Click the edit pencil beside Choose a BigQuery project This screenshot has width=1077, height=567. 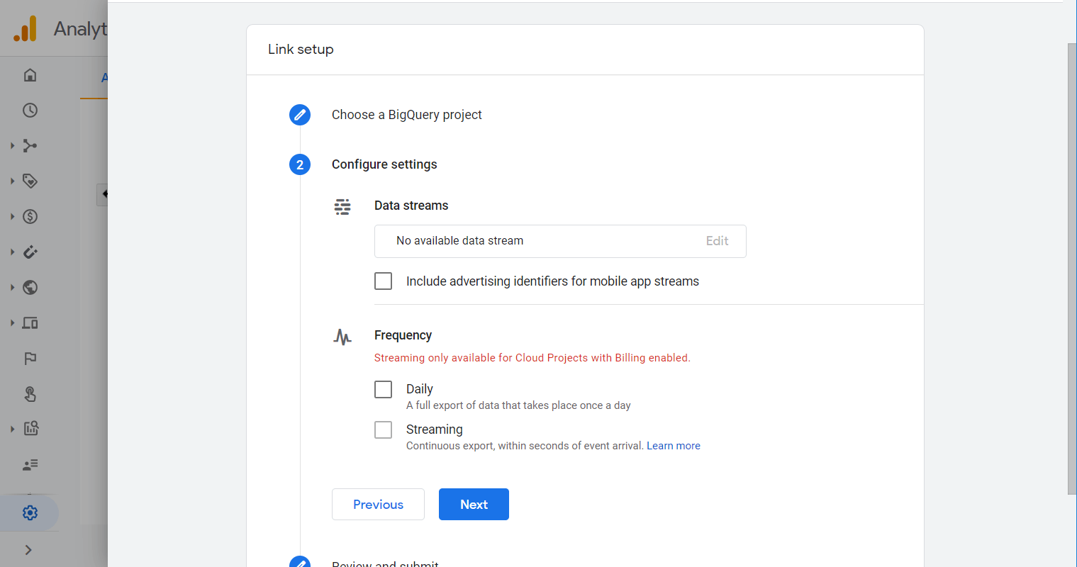click(x=300, y=115)
